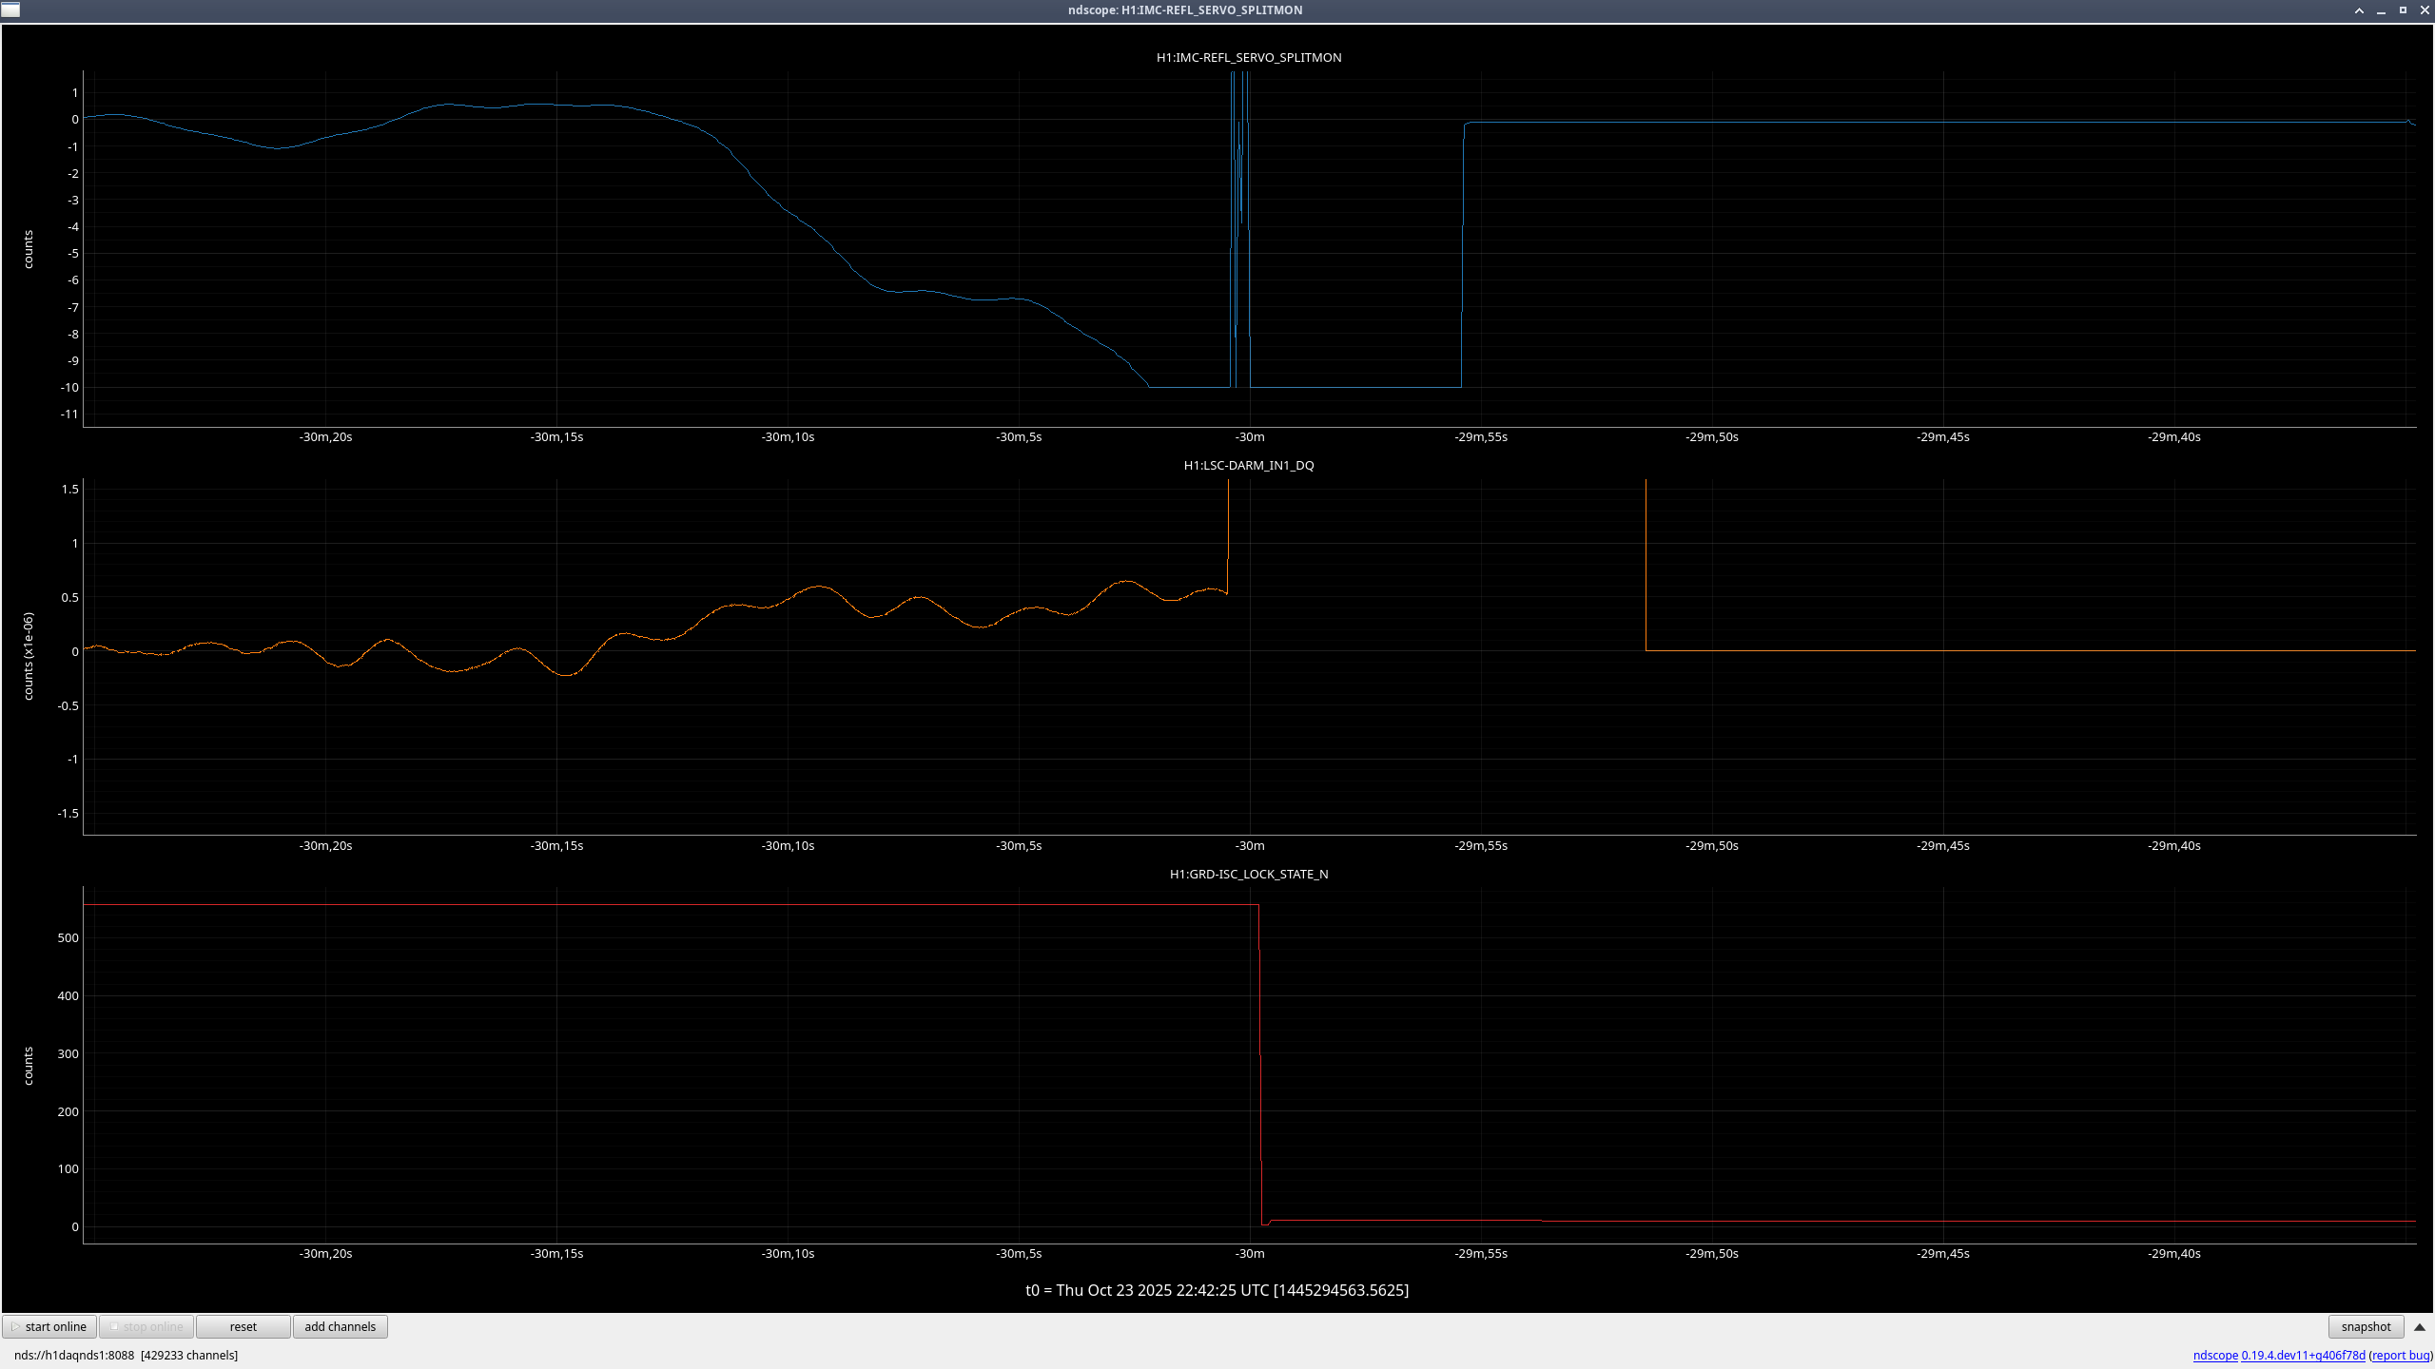
Task: Click the H1:LSC-DARM_IN1_DQ plot title
Action: 1248,465
